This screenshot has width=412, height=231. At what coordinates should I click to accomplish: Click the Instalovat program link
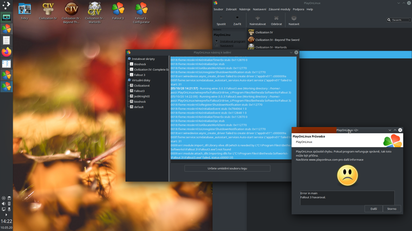(232, 41)
